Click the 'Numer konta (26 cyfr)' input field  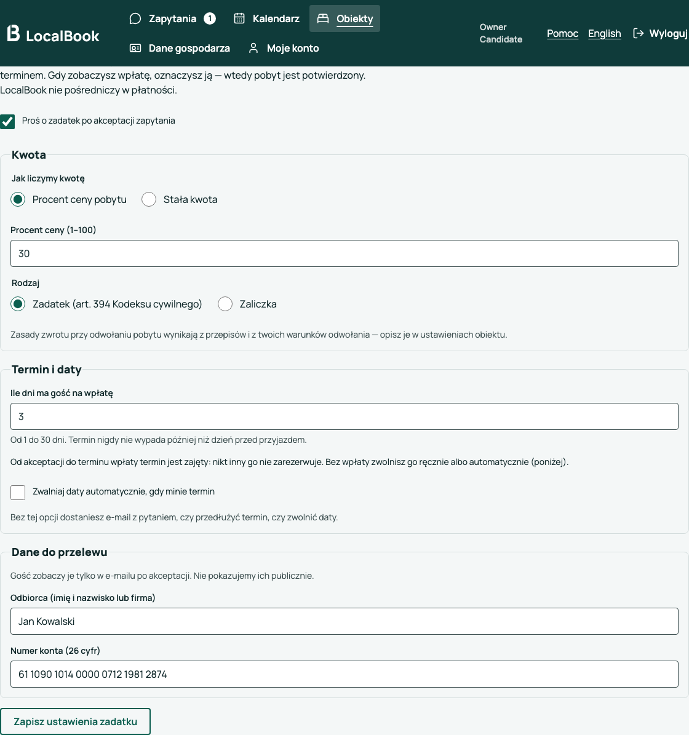(x=344, y=674)
